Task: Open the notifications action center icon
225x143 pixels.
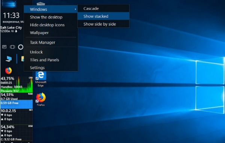Action: click(4, 47)
